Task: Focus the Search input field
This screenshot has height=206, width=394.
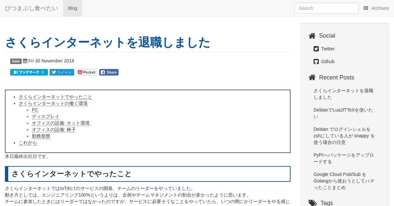Action: click(x=326, y=8)
